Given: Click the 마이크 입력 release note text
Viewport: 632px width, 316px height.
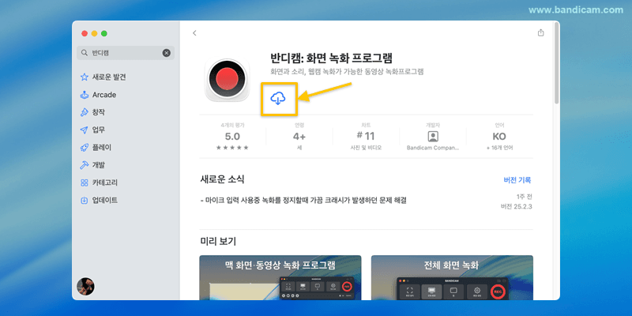Looking at the screenshot, I should (303, 200).
